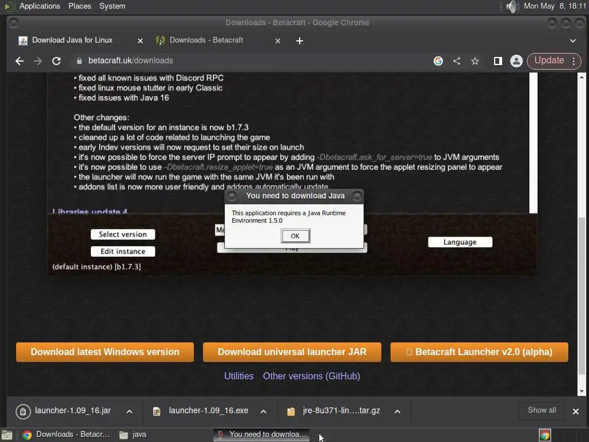Click Download universal launcher JAR
The width and height of the screenshot is (589, 442).
pos(292,352)
